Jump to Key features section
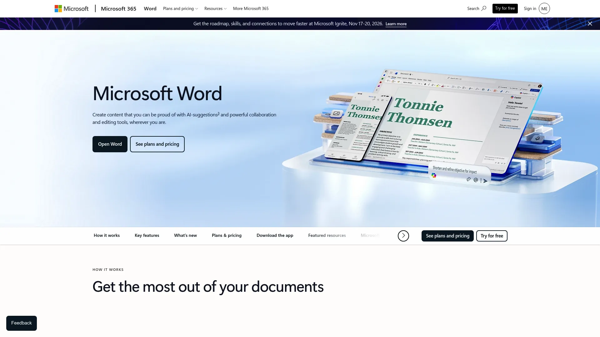 point(147,236)
